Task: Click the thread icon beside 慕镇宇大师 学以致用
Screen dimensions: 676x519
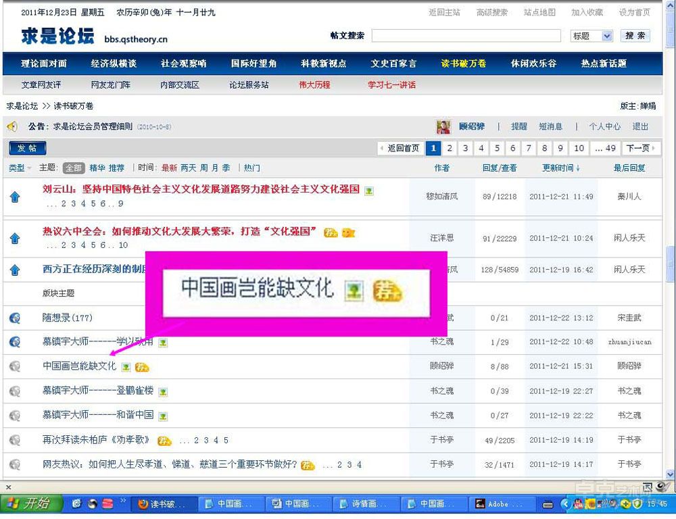Action: click(15, 342)
